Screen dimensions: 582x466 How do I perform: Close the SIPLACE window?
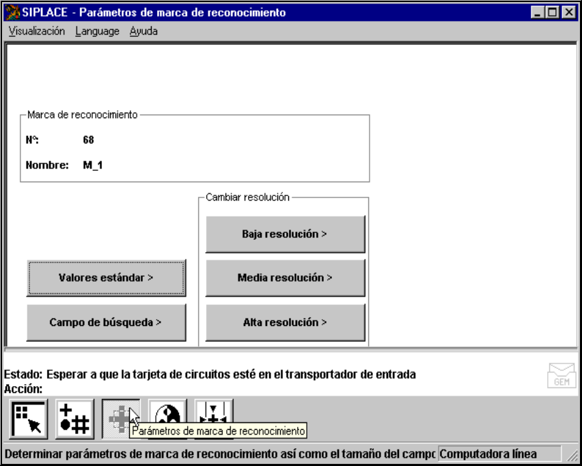tap(569, 12)
